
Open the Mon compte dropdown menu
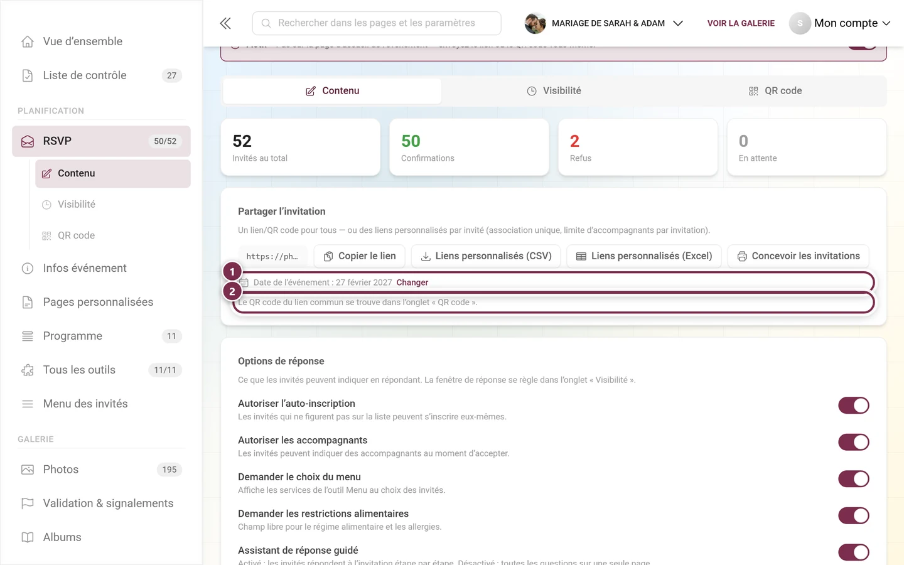click(840, 23)
